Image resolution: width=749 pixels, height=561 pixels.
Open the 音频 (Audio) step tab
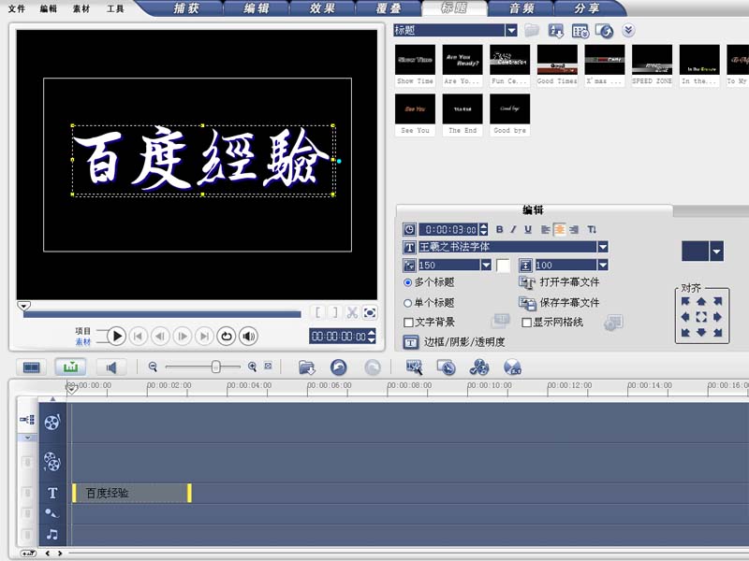(521, 8)
